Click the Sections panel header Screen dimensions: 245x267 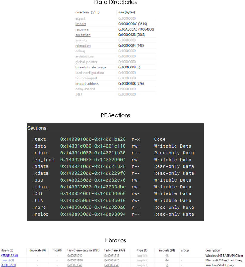[x=115, y=128]
